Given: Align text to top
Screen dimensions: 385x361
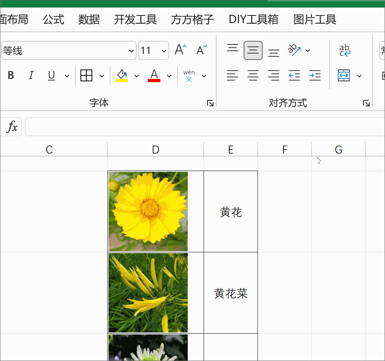Looking at the screenshot, I should pyautogui.click(x=233, y=48).
